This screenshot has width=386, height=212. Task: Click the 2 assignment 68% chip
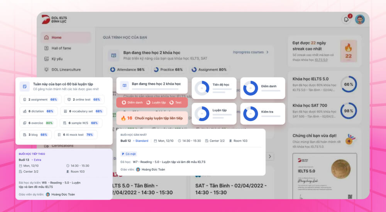click(x=40, y=99)
